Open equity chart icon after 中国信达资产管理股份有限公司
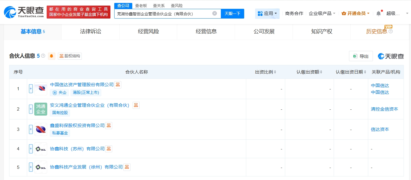The width and height of the screenshot is (411, 180). tap(118, 84)
